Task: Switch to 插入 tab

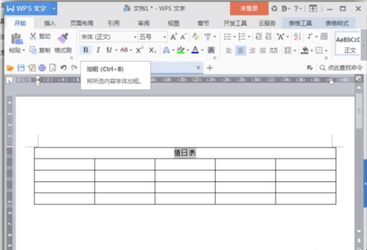Action: click(49, 23)
